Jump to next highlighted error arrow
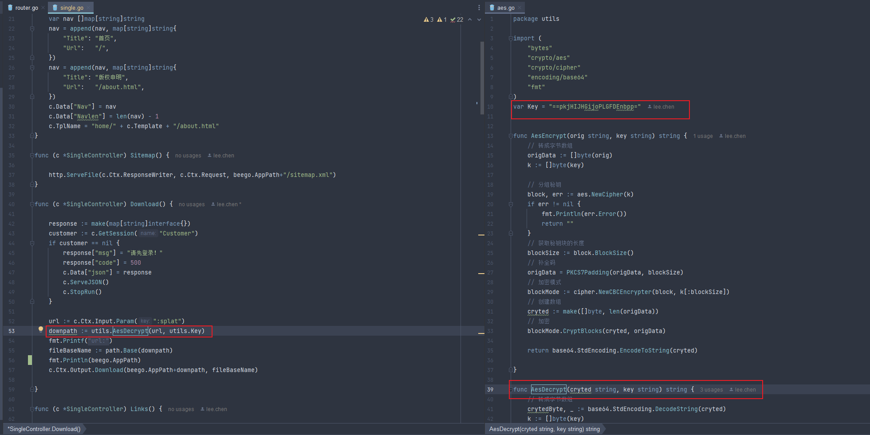Screen dimensions: 870x435 479,20
